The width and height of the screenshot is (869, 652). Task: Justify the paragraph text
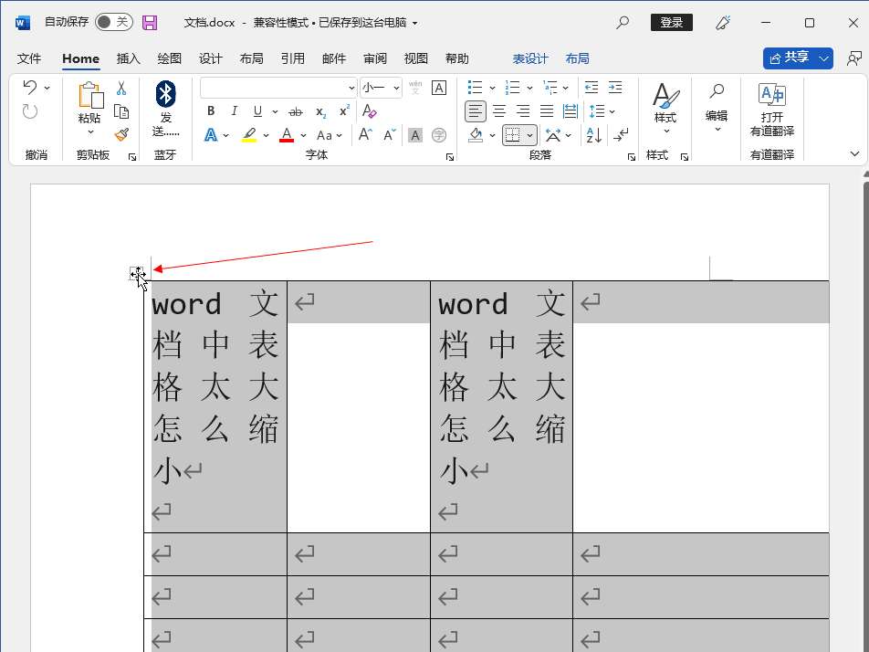tap(547, 111)
